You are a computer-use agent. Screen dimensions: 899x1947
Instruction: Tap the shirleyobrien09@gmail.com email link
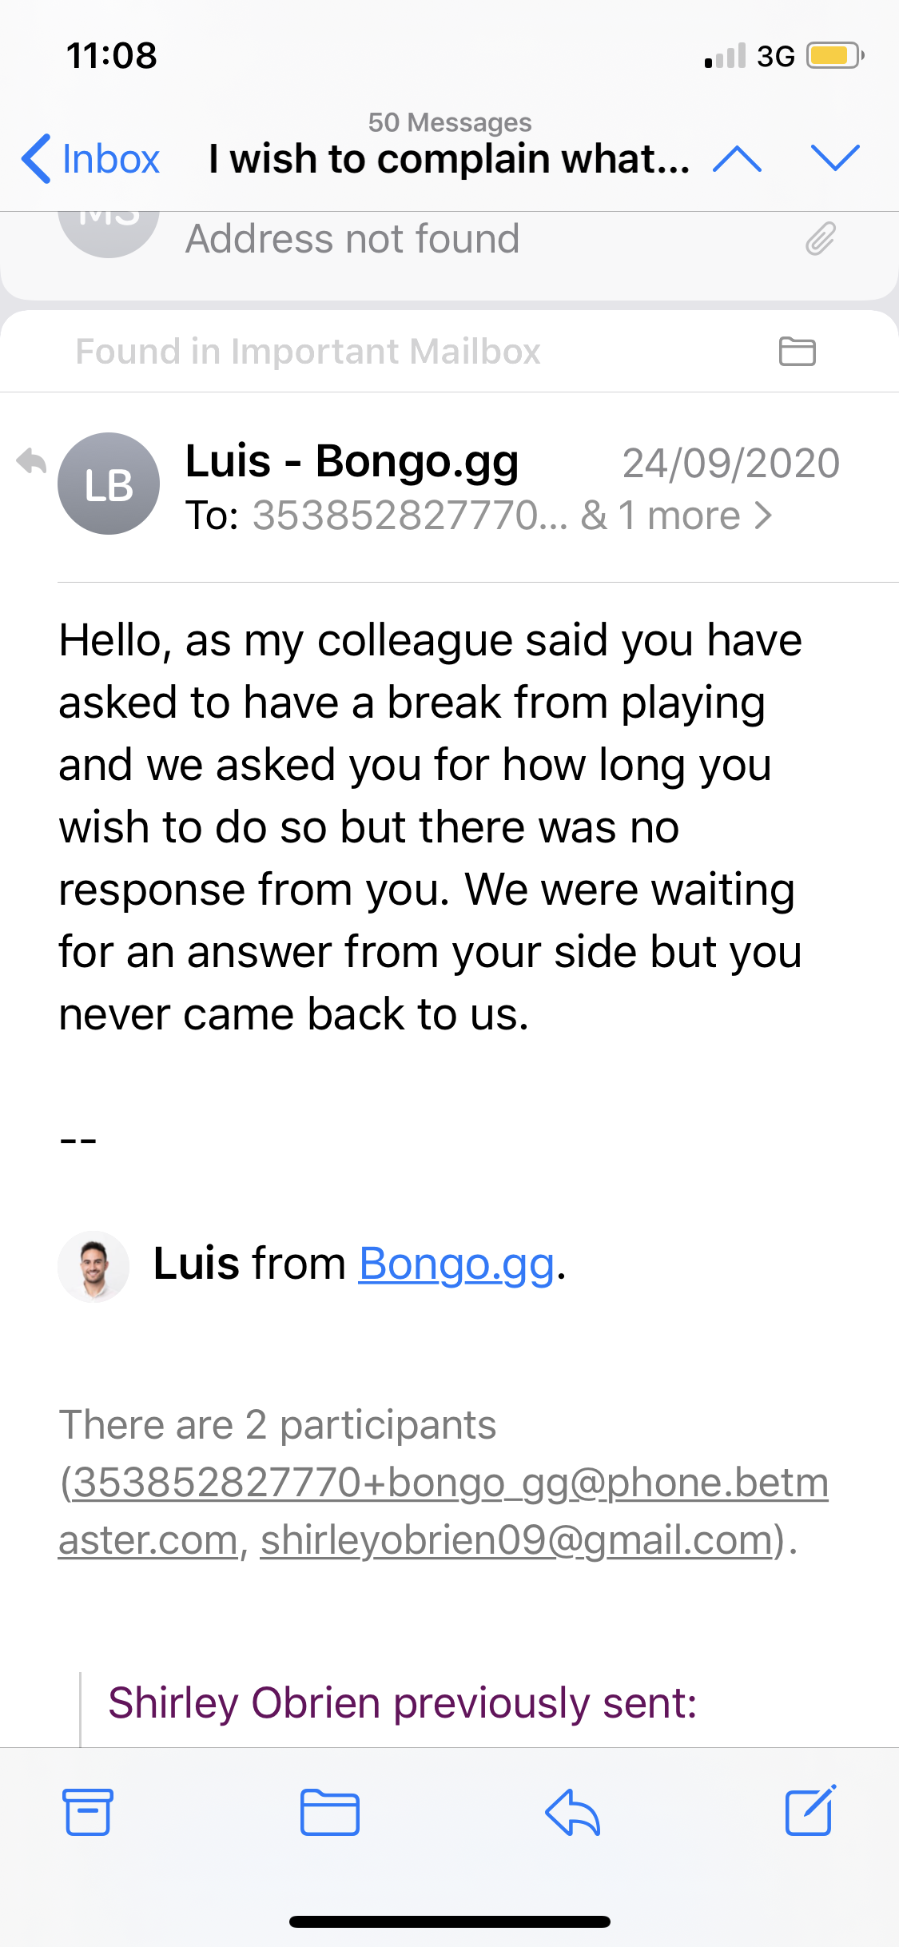pos(517,1540)
